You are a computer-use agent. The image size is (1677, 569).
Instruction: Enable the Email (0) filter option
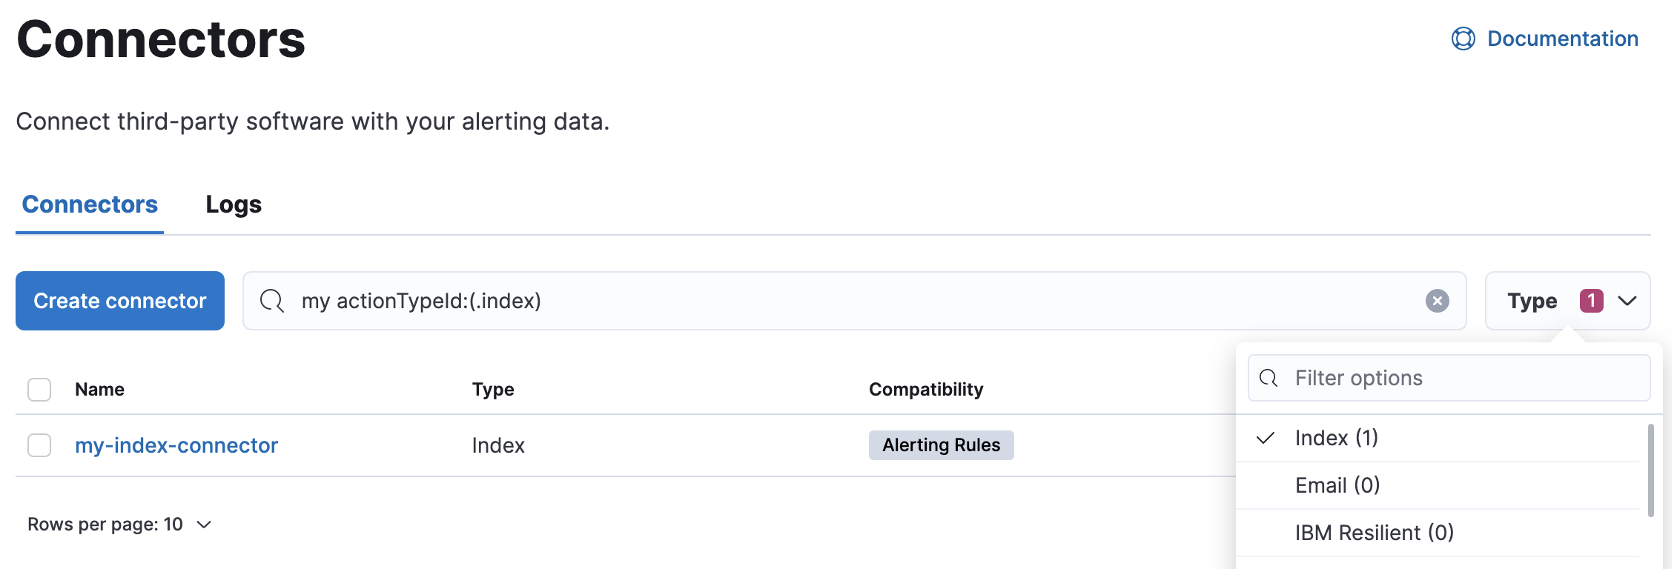click(1337, 485)
